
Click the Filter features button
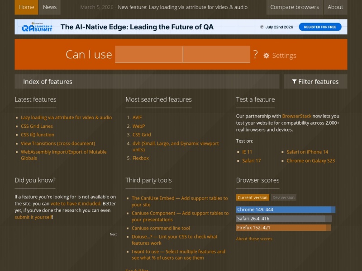tap(315, 82)
